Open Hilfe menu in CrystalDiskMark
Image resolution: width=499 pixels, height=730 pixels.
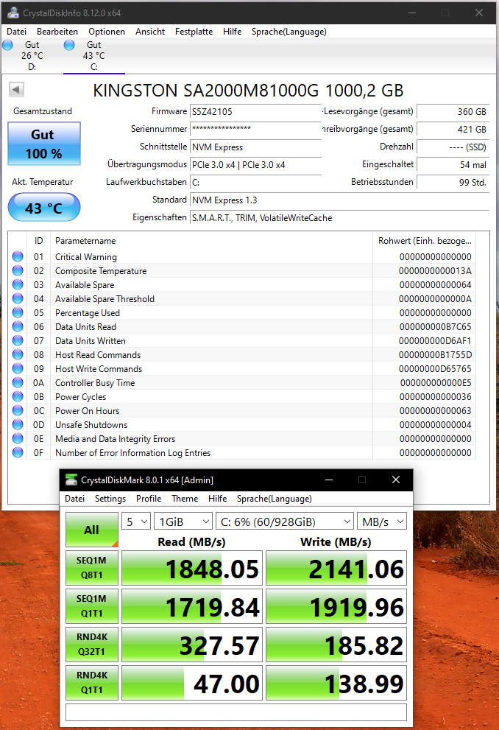point(217,499)
